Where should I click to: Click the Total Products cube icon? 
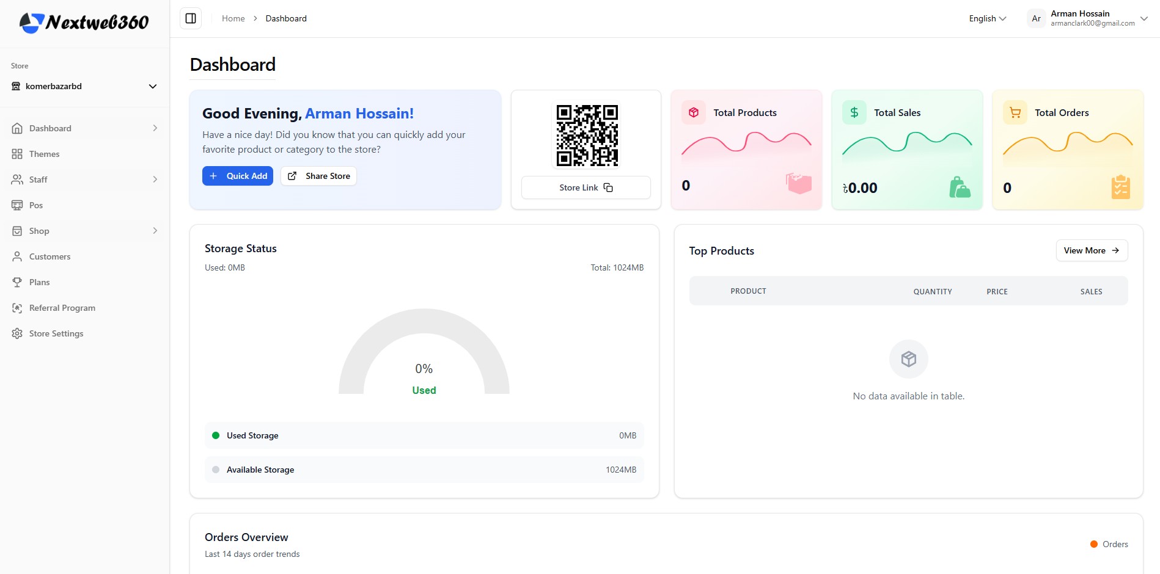(x=694, y=112)
